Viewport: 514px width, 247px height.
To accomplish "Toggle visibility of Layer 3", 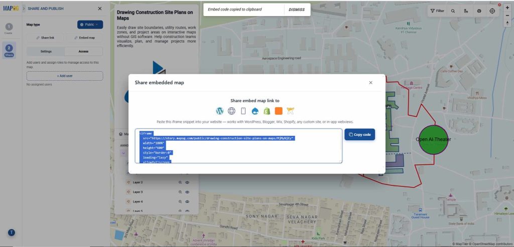I will [188, 192].
